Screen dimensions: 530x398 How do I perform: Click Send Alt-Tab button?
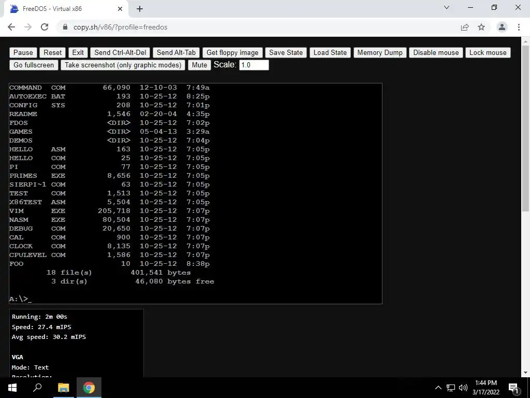176,52
